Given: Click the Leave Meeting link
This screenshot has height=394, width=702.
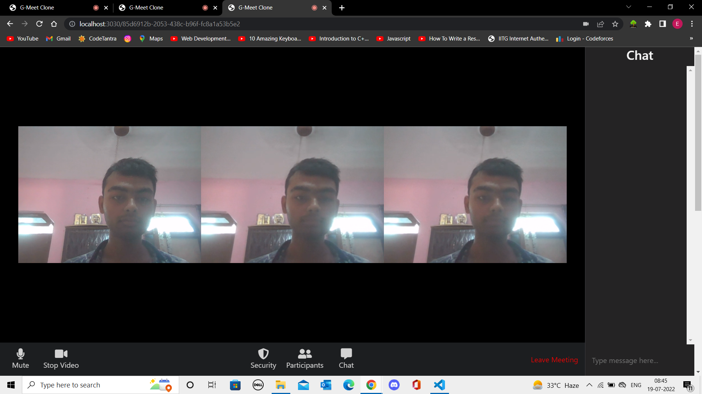Looking at the screenshot, I should [554, 360].
